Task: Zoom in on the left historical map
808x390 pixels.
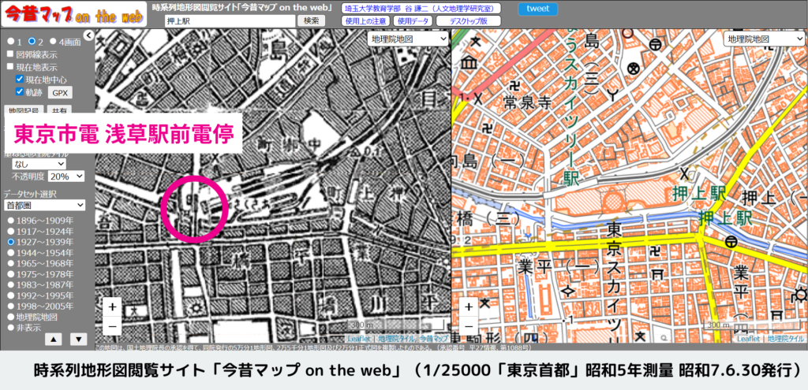Action: click(x=112, y=306)
